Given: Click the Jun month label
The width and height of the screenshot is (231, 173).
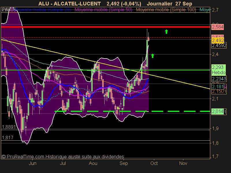Looking at the screenshot, I should (32, 163).
